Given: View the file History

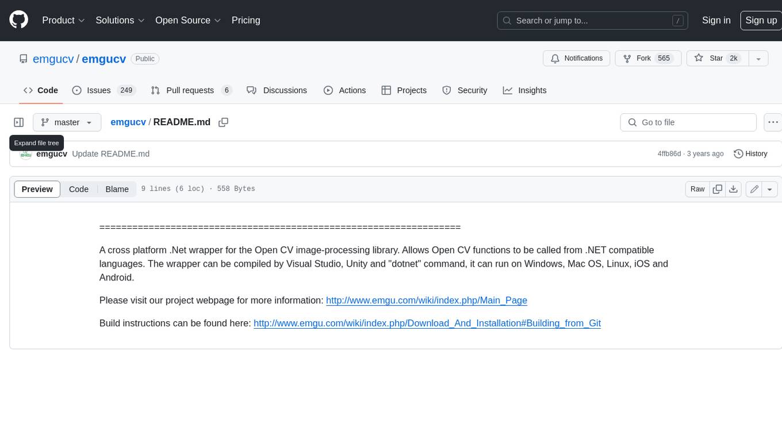Looking at the screenshot, I should pyautogui.click(x=750, y=154).
